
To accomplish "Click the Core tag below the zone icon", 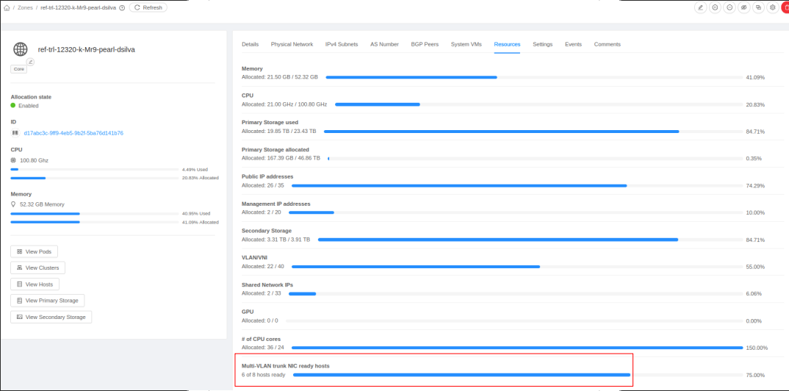I will pos(18,69).
